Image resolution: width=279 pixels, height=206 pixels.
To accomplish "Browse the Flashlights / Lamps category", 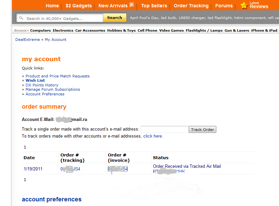I will pos(204,31).
